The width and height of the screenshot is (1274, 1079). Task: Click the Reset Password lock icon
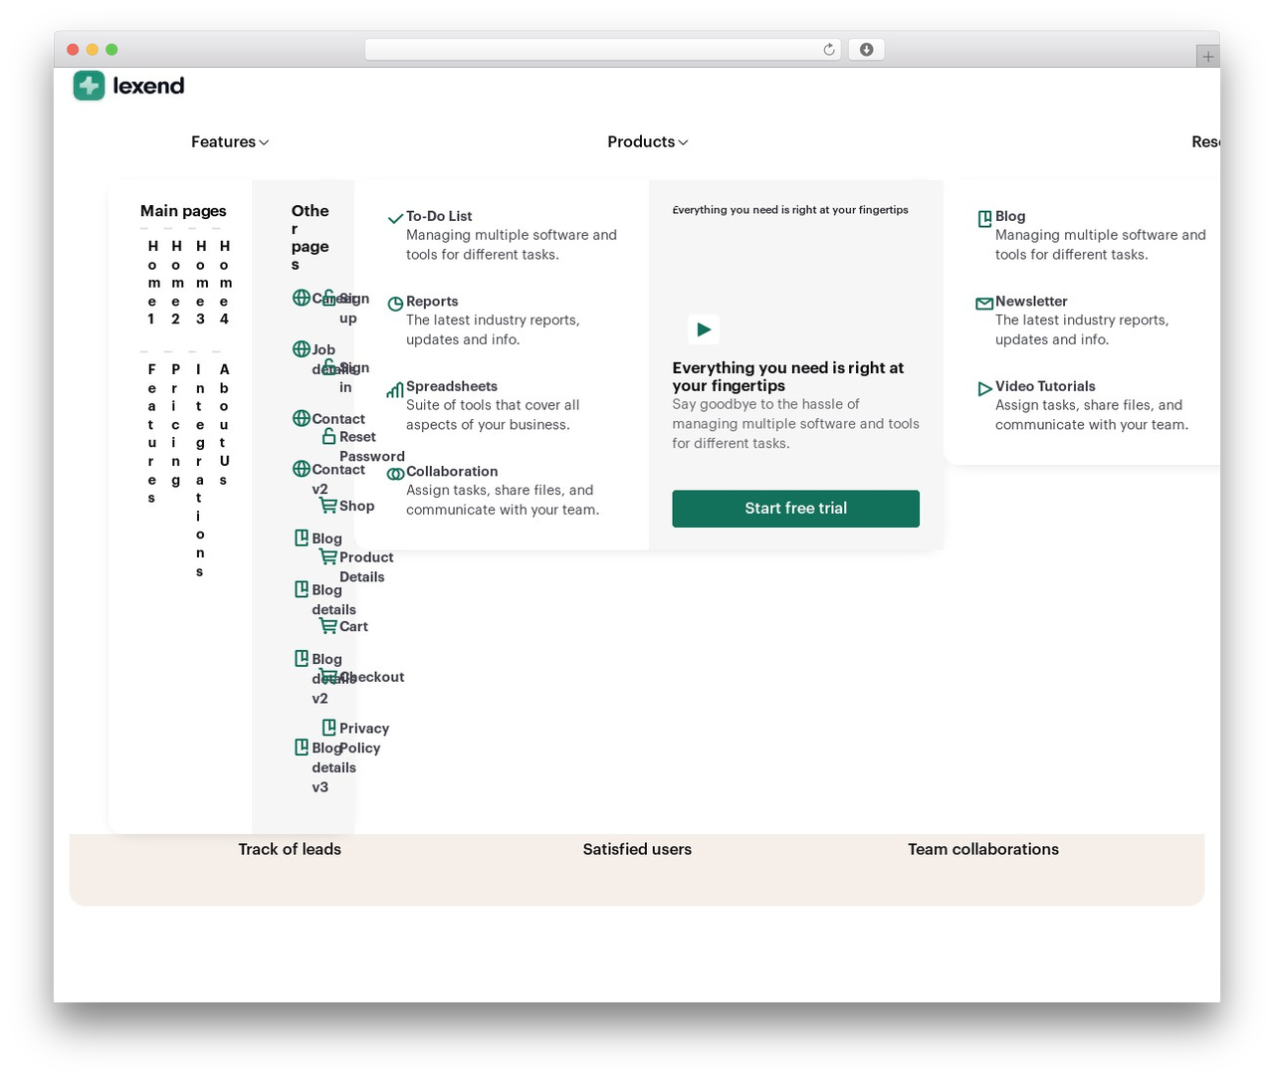(328, 436)
